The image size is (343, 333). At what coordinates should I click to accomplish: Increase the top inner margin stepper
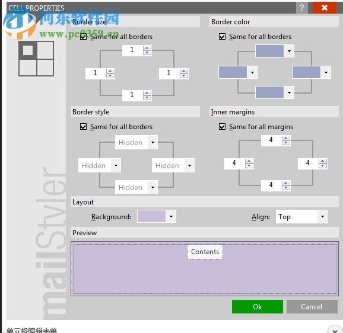click(286, 138)
